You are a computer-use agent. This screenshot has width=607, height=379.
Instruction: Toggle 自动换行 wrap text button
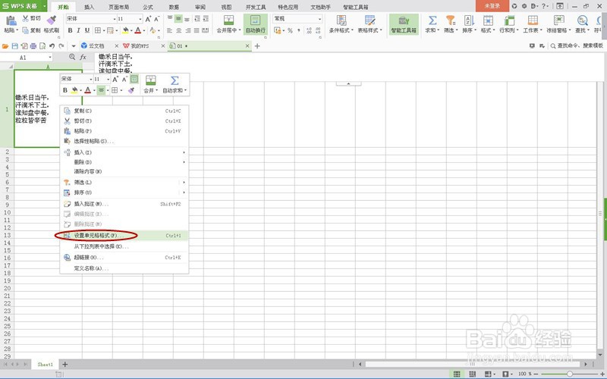pos(255,24)
